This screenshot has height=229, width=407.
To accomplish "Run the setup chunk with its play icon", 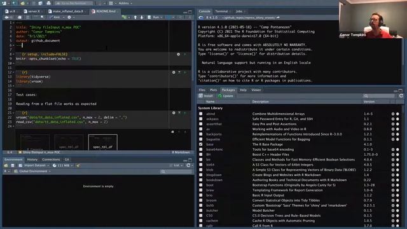I will click(x=185, y=54).
